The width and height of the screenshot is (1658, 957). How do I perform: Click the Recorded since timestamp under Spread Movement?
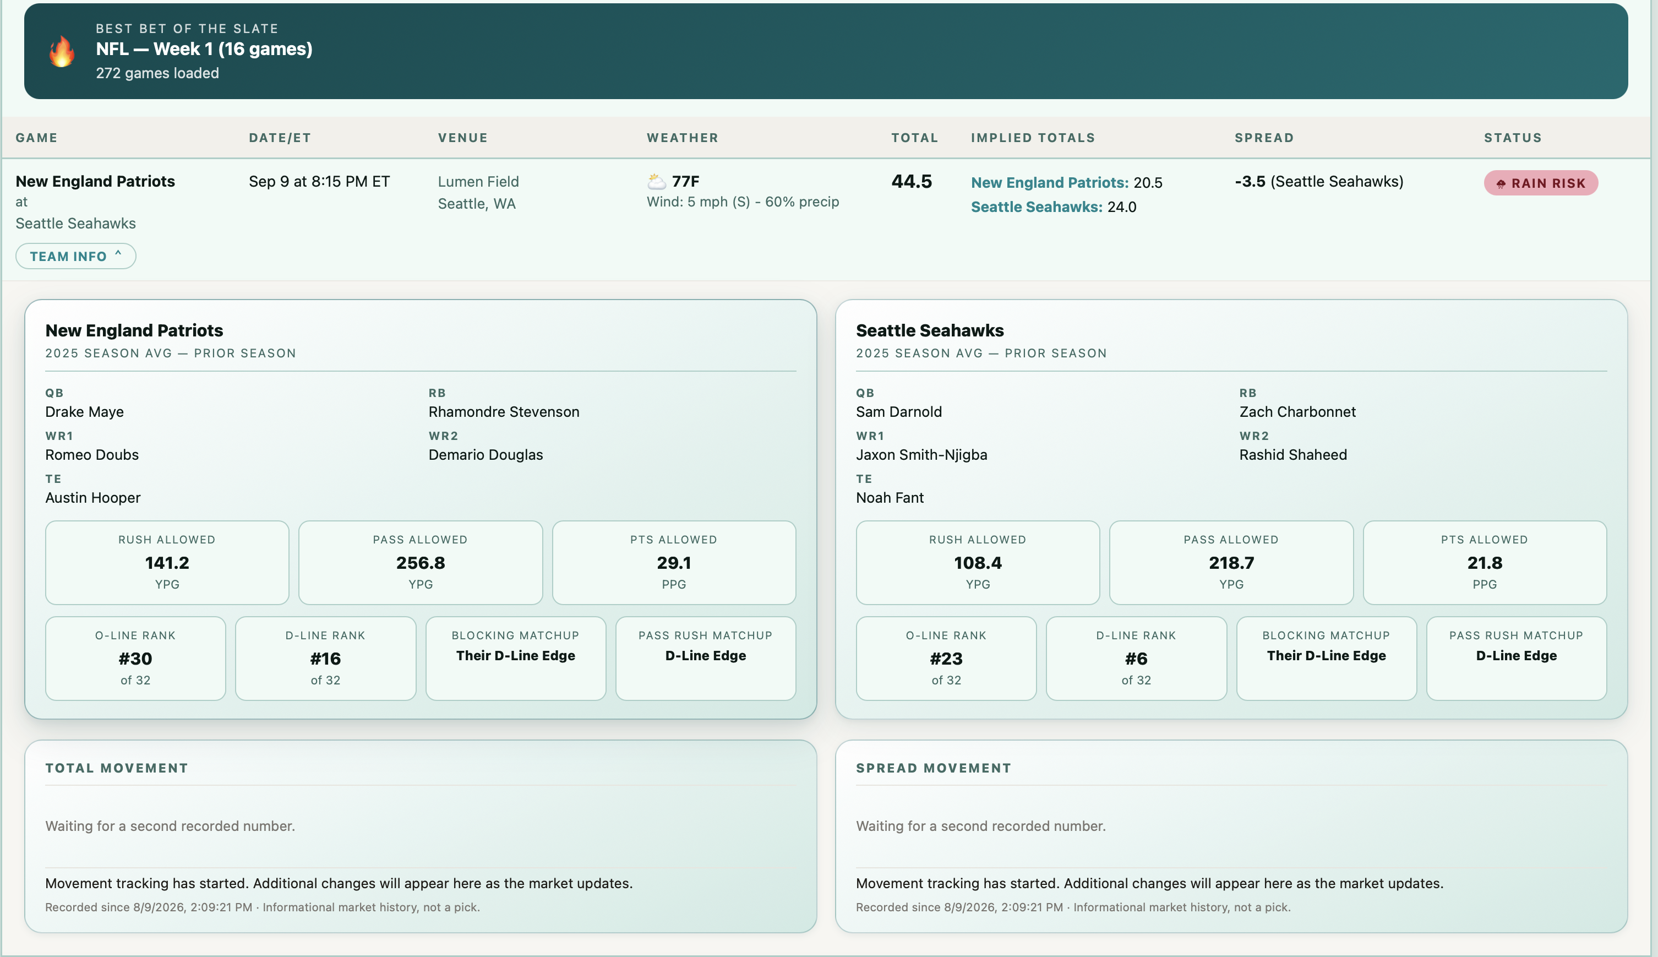tap(959, 907)
